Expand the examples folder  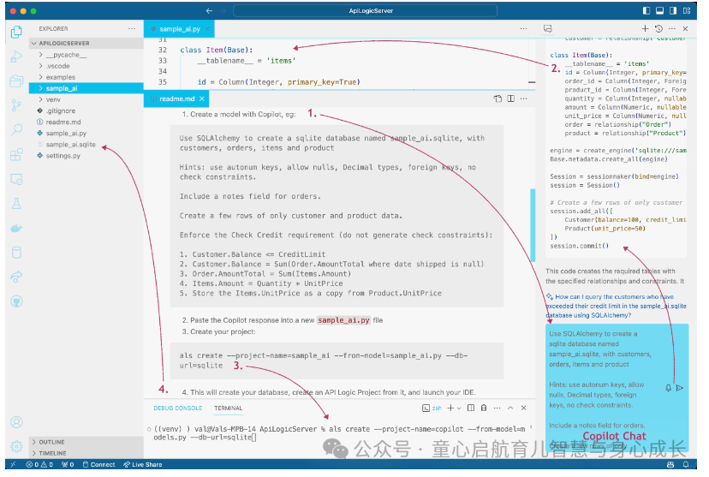(86, 77)
